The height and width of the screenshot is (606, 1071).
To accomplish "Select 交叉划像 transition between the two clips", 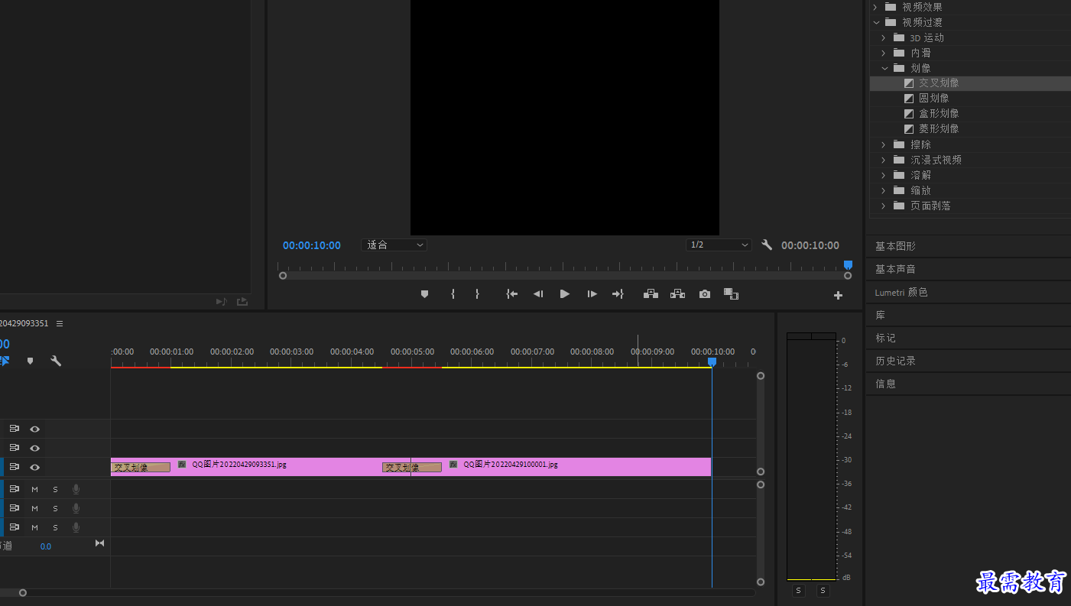I will [412, 467].
